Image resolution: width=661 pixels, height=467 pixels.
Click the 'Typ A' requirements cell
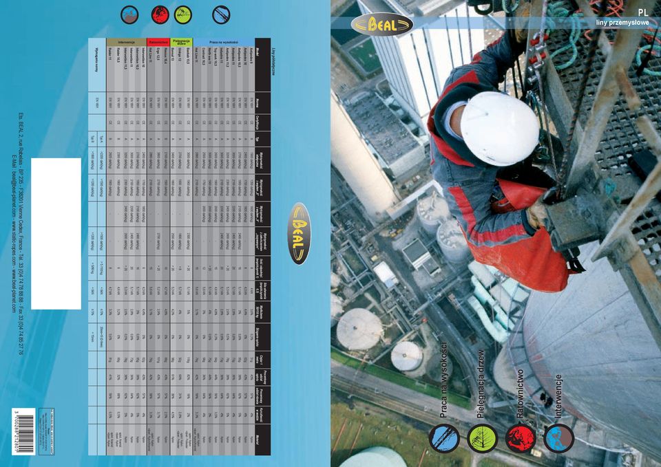pyautogui.click(x=101, y=138)
